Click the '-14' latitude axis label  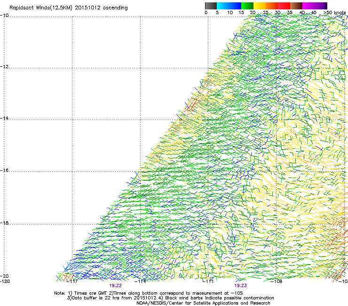pyautogui.click(x=4, y=118)
